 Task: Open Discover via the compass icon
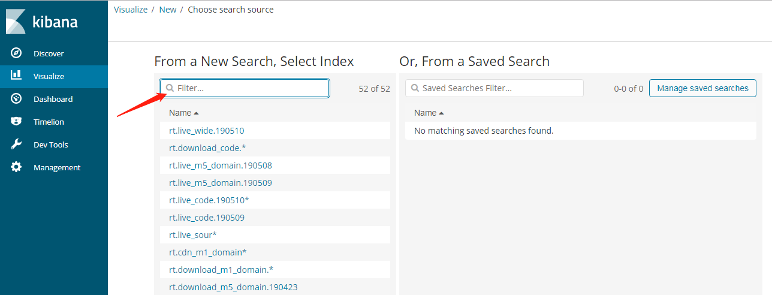[x=16, y=53]
